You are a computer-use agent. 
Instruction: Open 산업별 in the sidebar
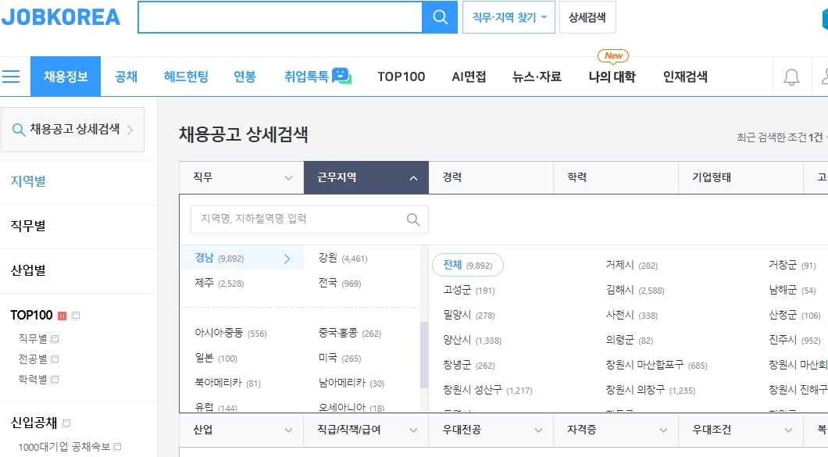(28, 270)
